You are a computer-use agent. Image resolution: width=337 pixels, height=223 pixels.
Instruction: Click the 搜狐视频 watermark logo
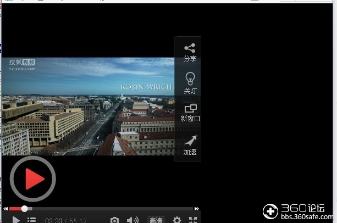[22, 65]
